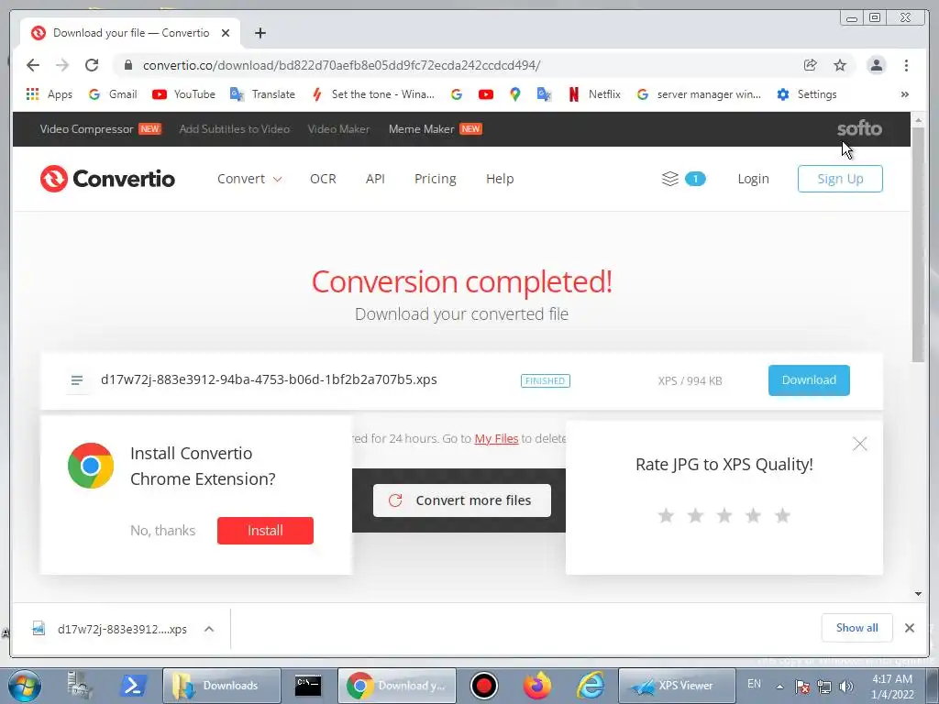Open download item options arrow
This screenshot has width=939, height=704.
click(x=209, y=629)
